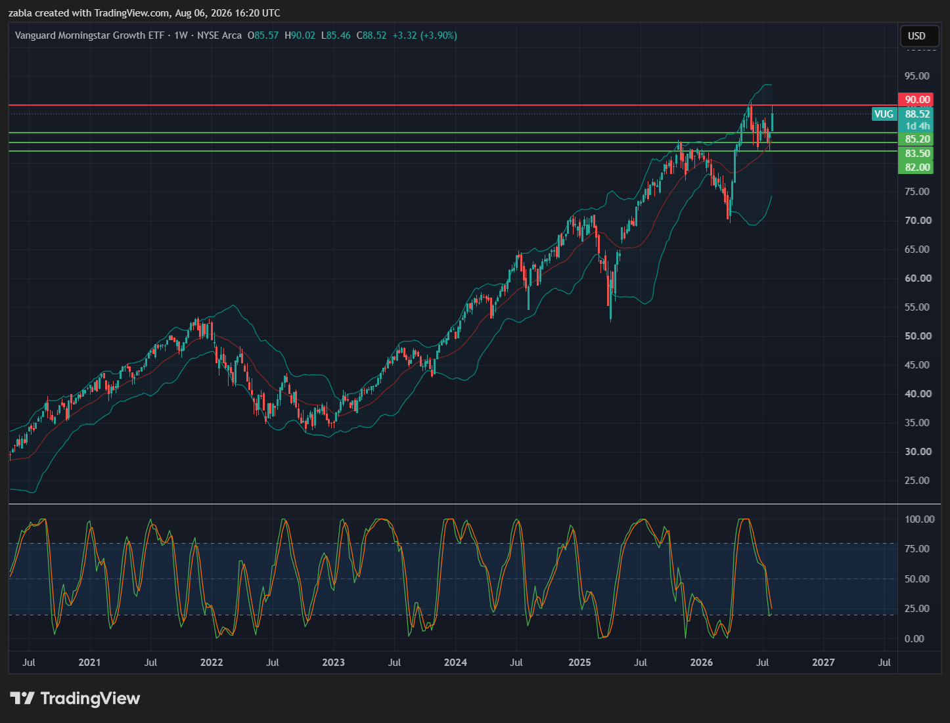This screenshot has width=950, height=723.
Task: Click the 1d 4h bar countdown
Action: (916, 126)
